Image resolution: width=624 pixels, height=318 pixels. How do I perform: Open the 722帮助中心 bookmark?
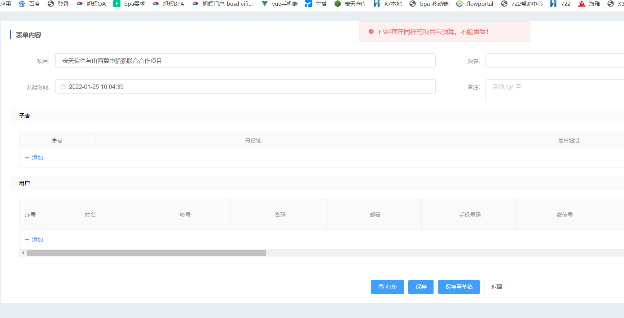coord(522,4)
